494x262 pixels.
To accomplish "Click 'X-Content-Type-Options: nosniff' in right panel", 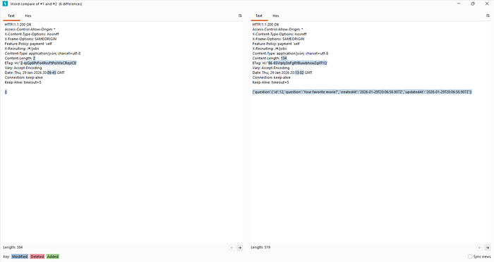I will pyautogui.click(x=279, y=34).
